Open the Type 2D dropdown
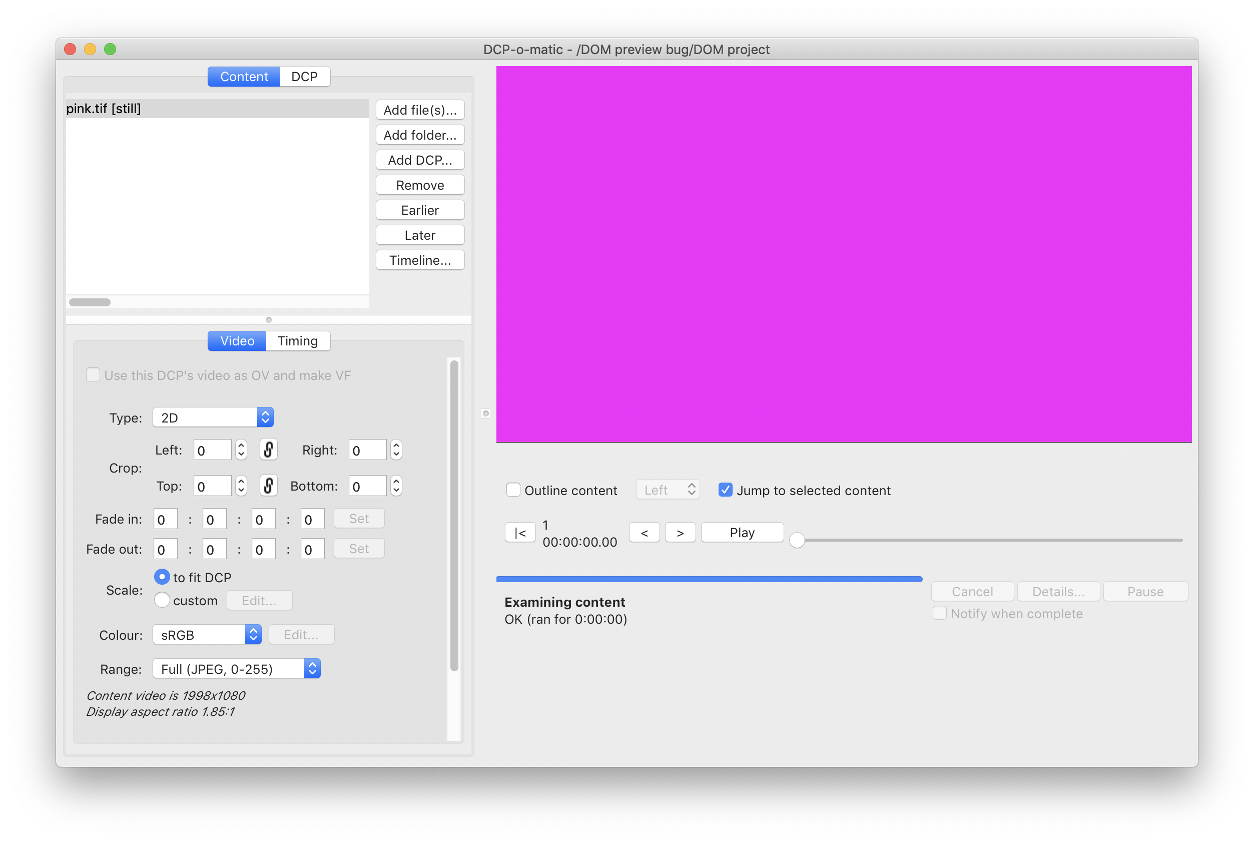This screenshot has width=1254, height=841. 213,417
